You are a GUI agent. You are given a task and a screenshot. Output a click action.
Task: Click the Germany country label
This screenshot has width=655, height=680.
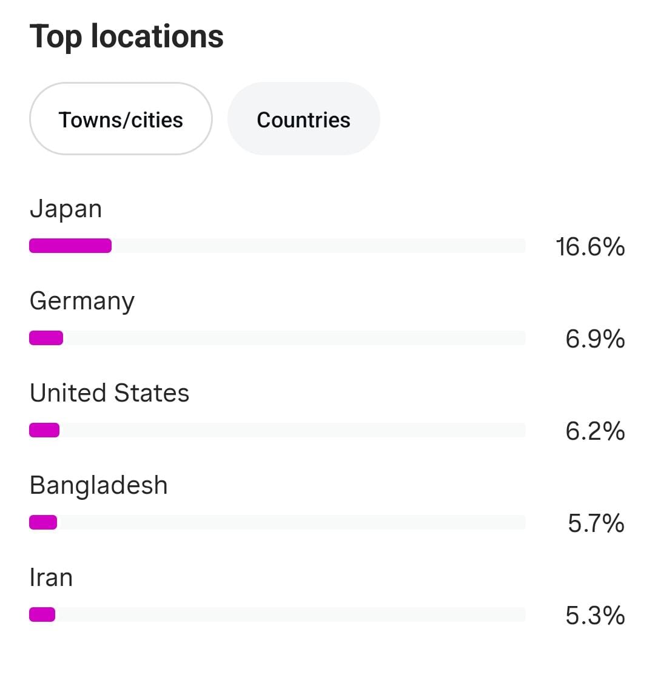(x=82, y=301)
